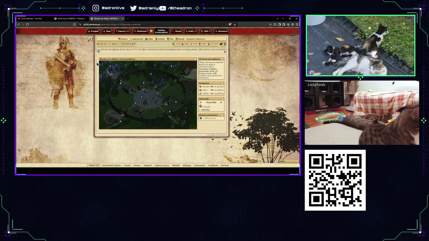Click the Rycerz unit icon
This screenshot has width=429, height=241.
[x=201, y=106]
